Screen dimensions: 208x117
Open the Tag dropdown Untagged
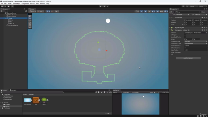tap(183, 14)
